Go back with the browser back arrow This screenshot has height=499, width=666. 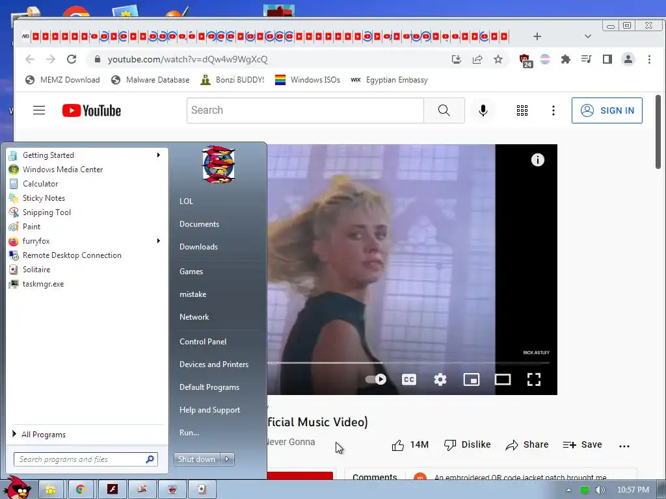pyautogui.click(x=30, y=59)
